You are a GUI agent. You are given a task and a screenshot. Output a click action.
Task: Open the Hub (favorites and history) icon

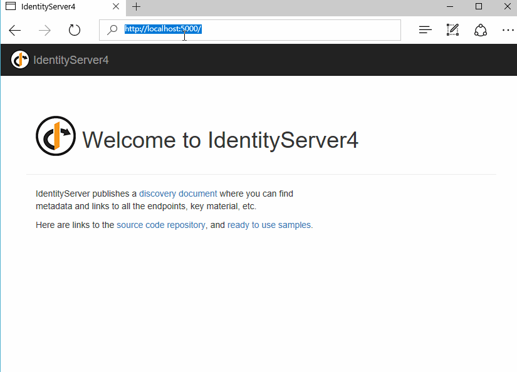pos(425,30)
